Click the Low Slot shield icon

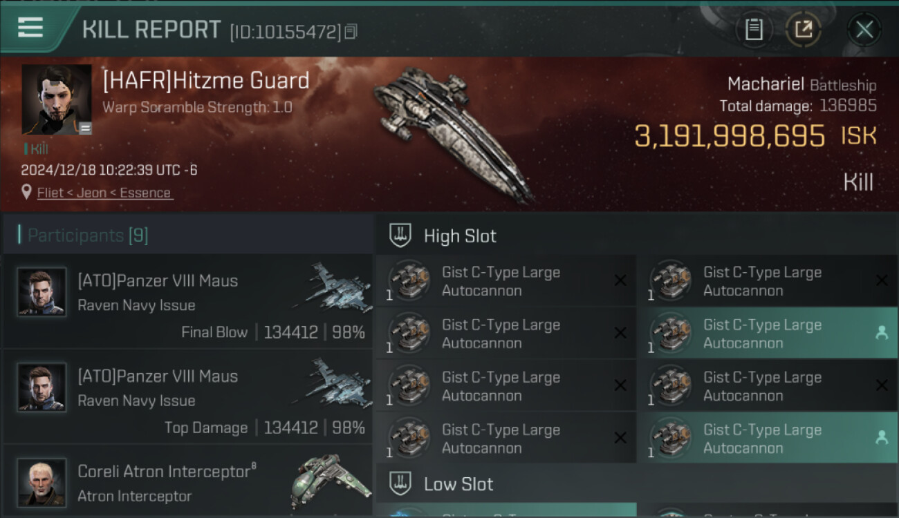[400, 484]
